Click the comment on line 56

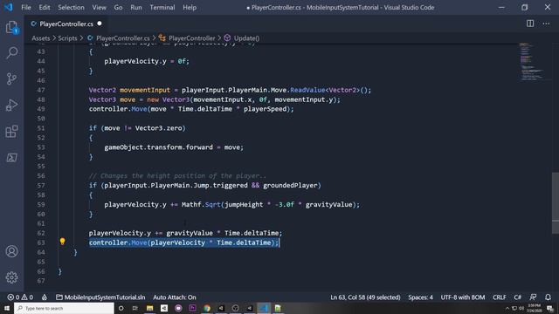177,176
